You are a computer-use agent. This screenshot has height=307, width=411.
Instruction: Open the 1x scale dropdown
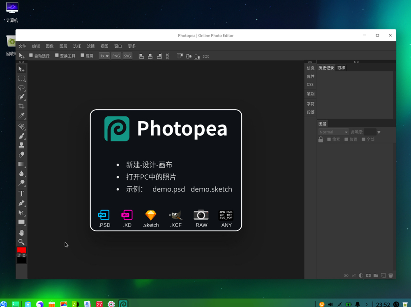point(104,56)
